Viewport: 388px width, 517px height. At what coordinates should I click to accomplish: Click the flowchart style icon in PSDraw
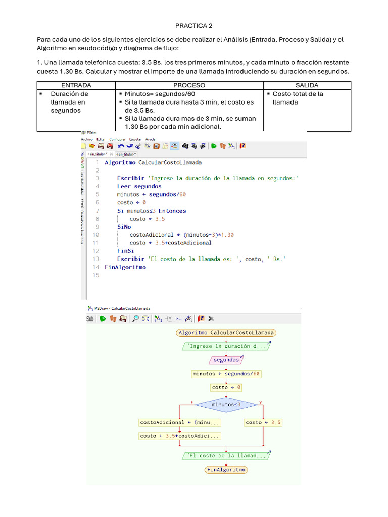(158, 319)
